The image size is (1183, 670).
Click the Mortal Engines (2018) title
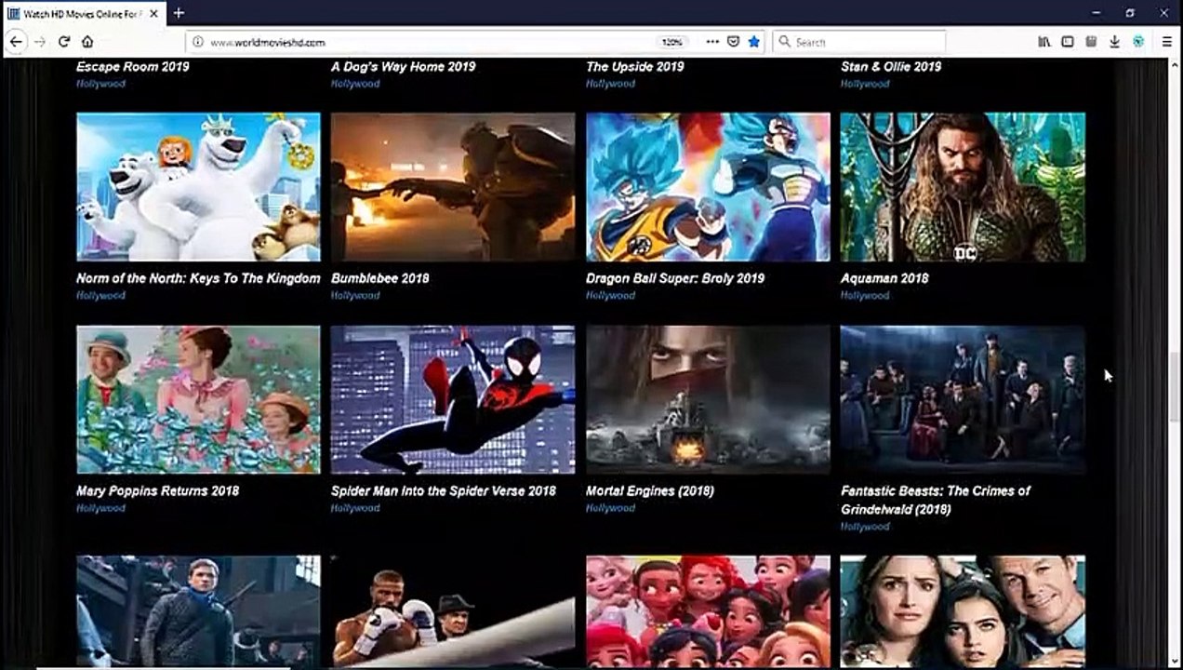click(x=650, y=490)
